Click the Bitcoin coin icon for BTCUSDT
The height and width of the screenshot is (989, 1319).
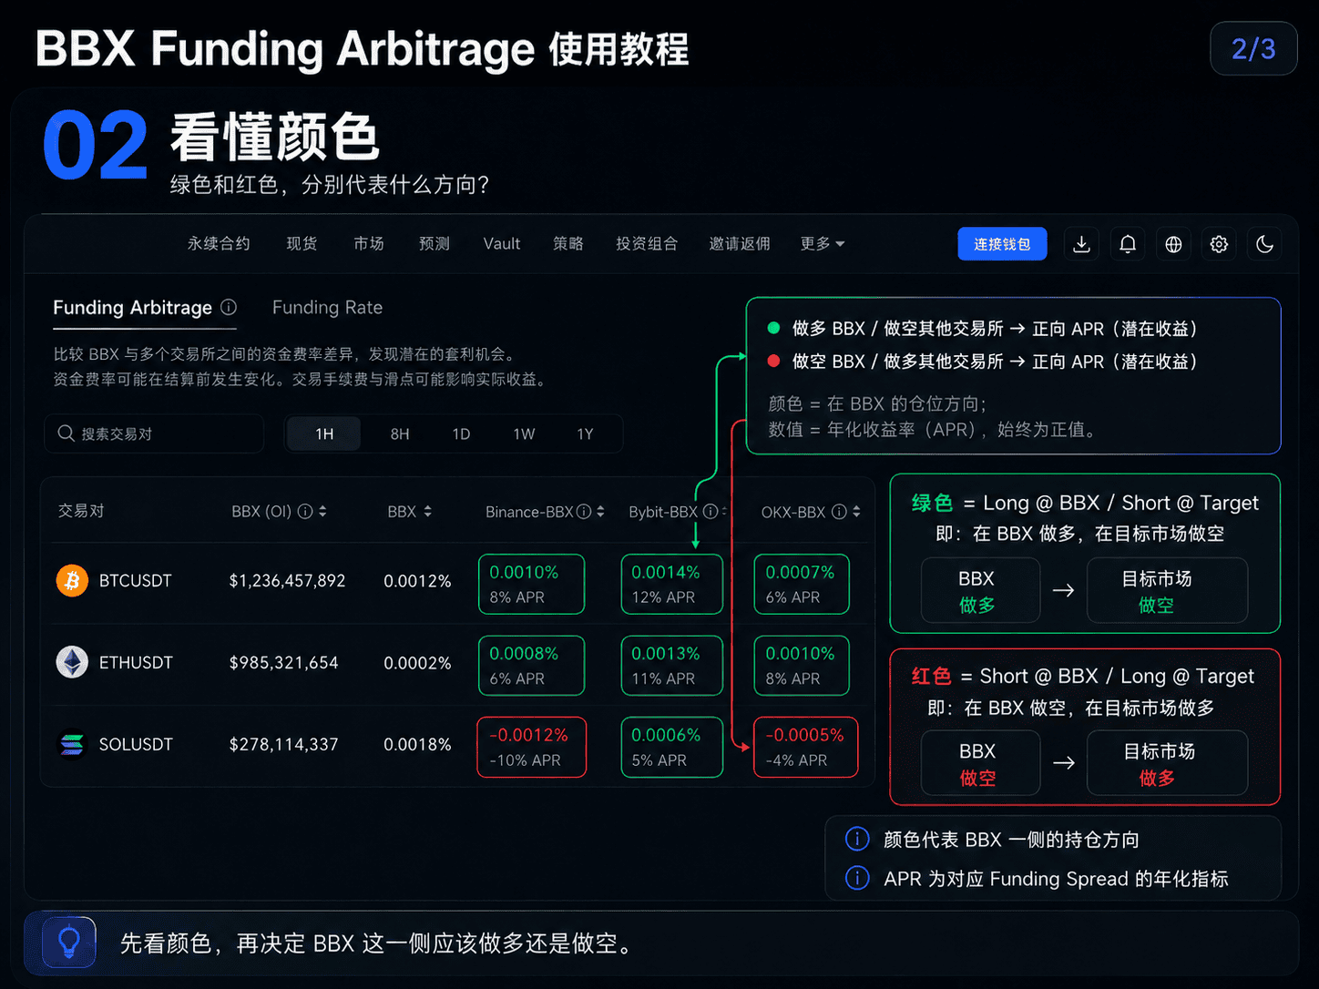click(73, 580)
